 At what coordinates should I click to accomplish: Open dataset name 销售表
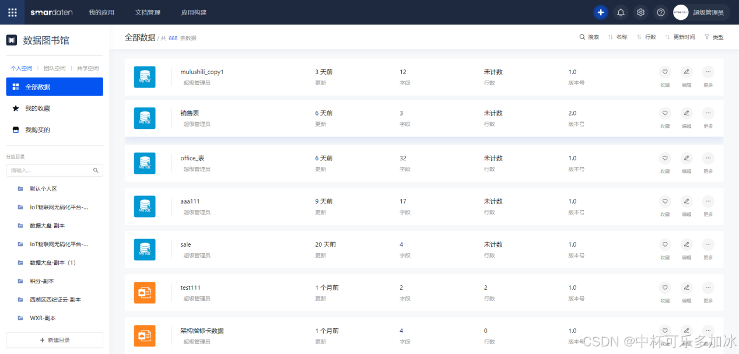point(190,113)
